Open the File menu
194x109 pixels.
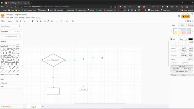tap(8, 18)
